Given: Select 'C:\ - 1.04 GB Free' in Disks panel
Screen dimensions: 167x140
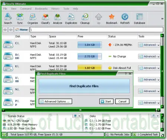Looking at the screenshot, I should click(100, 121).
